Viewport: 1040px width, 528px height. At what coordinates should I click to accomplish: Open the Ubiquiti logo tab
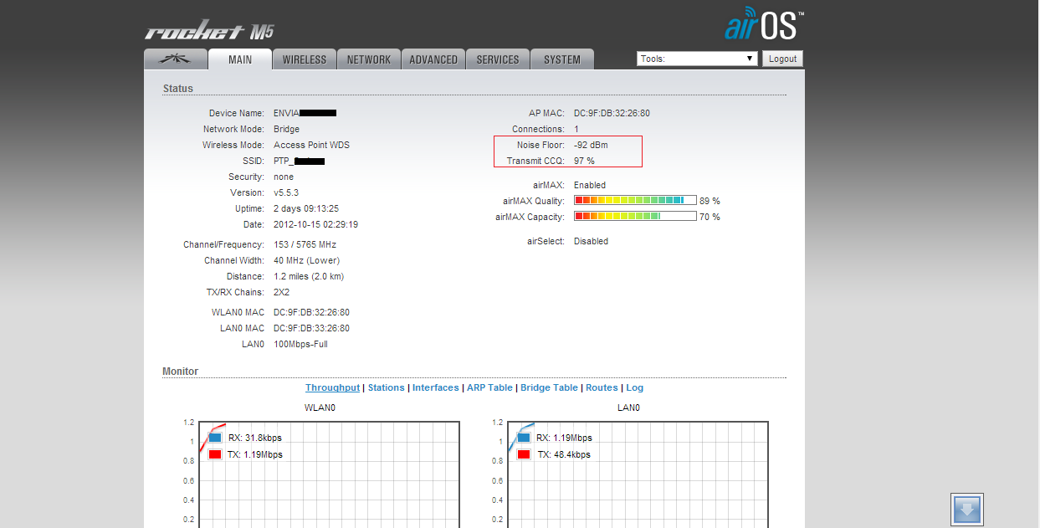175,59
